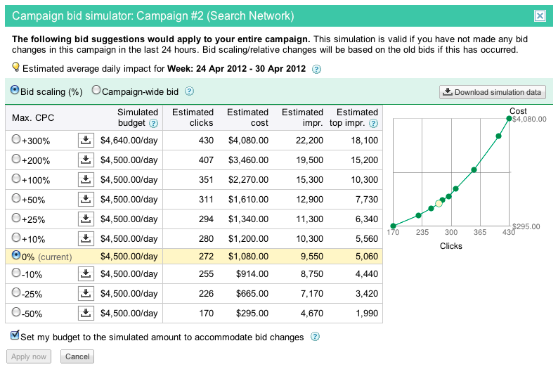The width and height of the screenshot is (558, 374).
Task: Click download icon in the +100% row
Action: point(85,179)
